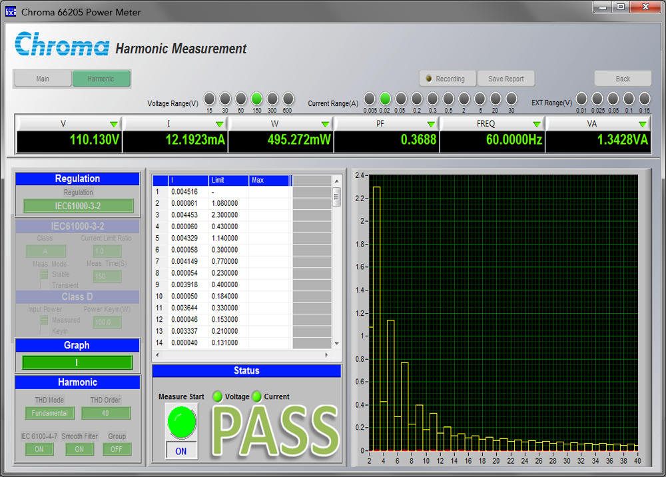
Task: Select the 30 A current range indicator
Action: tap(511, 99)
